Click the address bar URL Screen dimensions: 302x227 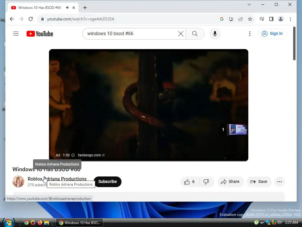[x=81, y=19]
